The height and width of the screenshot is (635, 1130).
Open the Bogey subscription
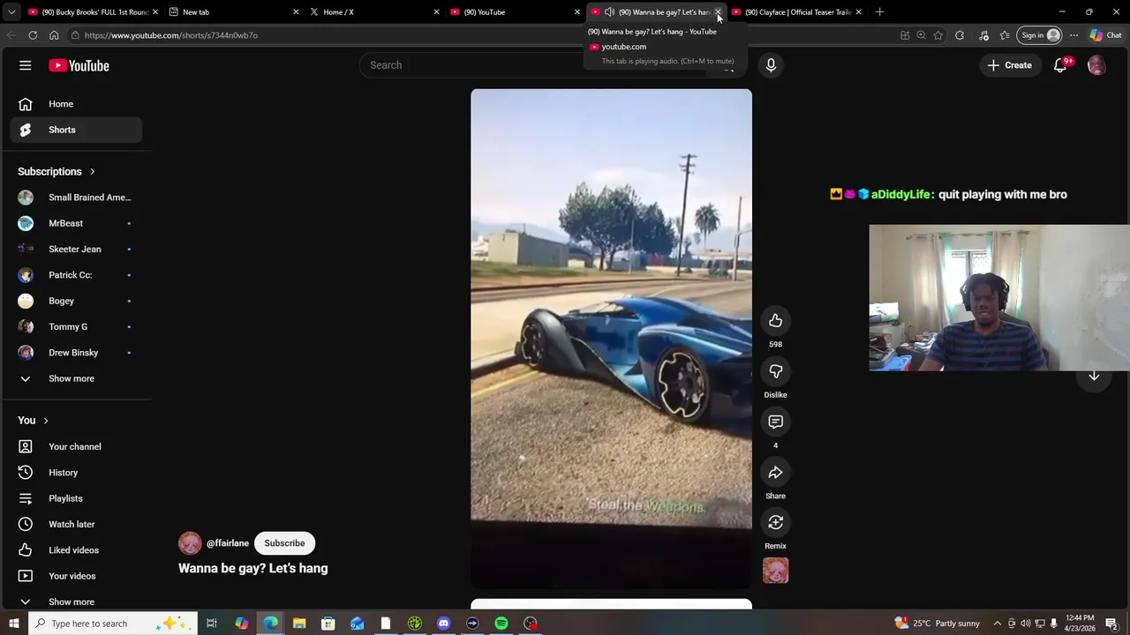(76, 301)
